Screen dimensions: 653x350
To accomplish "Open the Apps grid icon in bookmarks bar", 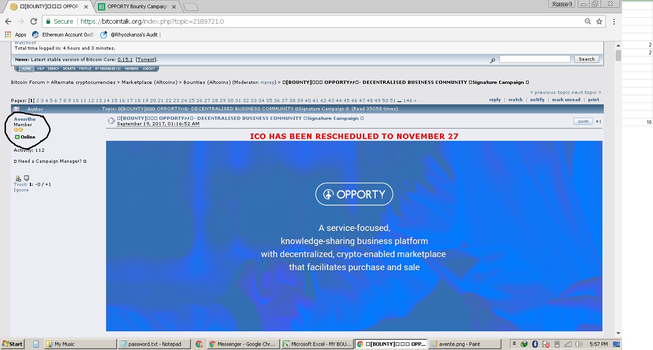I will point(8,34).
